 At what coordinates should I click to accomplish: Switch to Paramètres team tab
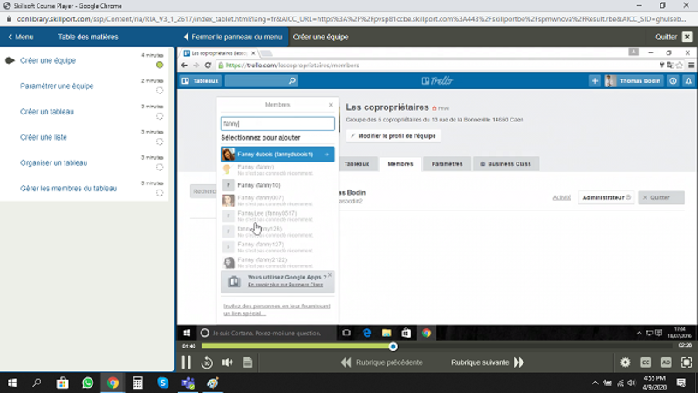447,164
